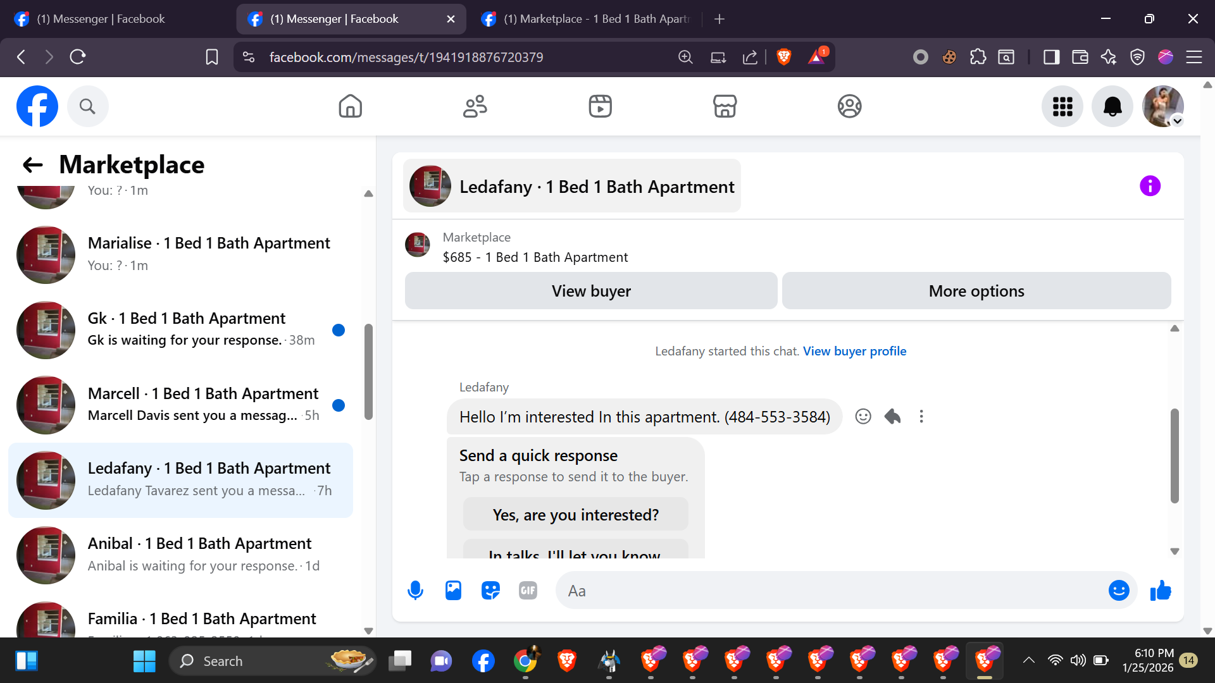Open the notifications bell
The height and width of the screenshot is (683, 1215).
coord(1112,106)
